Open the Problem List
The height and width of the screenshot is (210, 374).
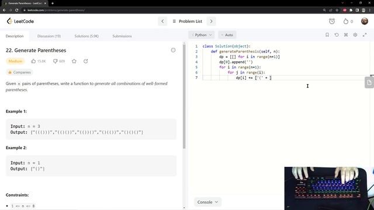pyautogui.click(x=187, y=21)
